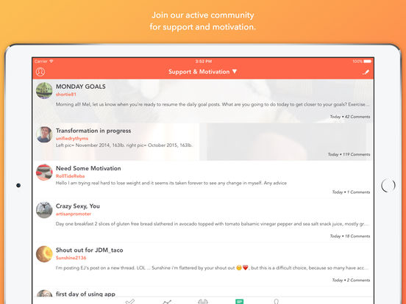View Sunshine2136's avatar image
406x304 pixels.
(x=44, y=254)
